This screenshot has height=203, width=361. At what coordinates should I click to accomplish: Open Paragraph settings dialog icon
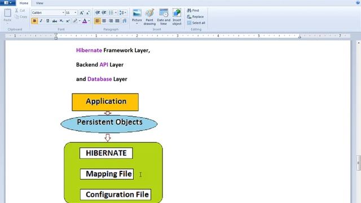coord(124,21)
